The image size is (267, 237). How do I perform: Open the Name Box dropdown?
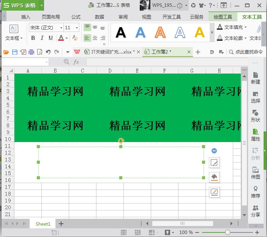[x=46, y=62]
